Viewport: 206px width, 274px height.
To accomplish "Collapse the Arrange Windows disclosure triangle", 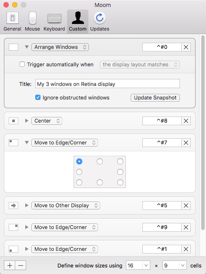I will pyautogui.click(x=27, y=47).
